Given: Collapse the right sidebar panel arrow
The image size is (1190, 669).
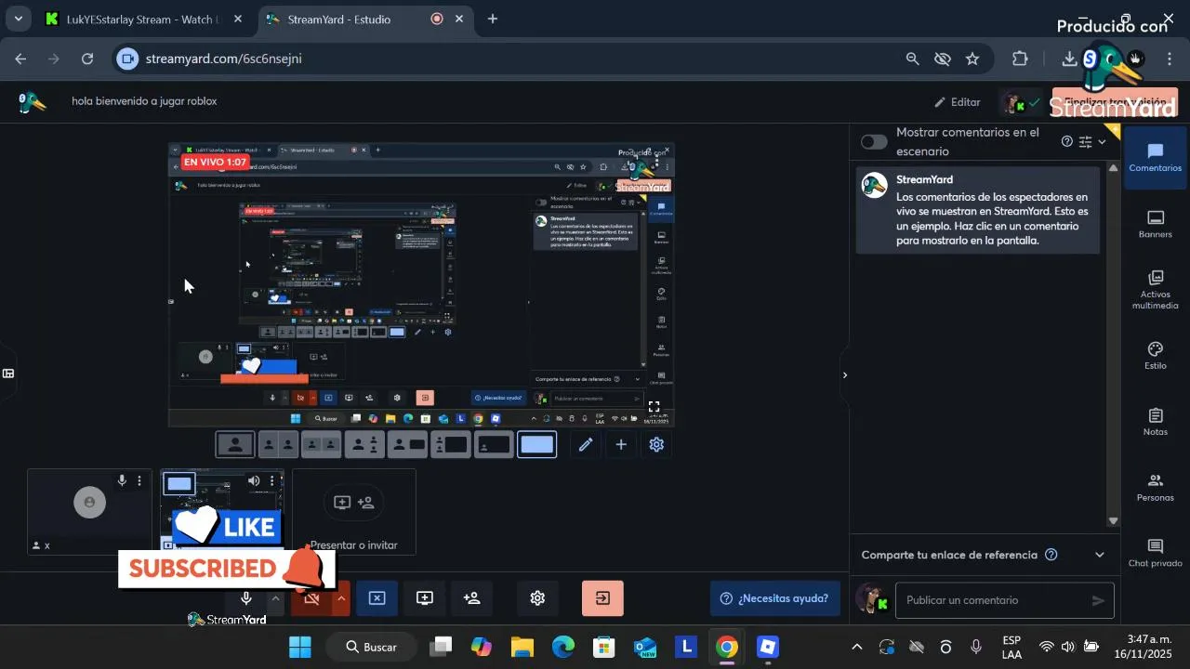Looking at the screenshot, I should (x=844, y=375).
